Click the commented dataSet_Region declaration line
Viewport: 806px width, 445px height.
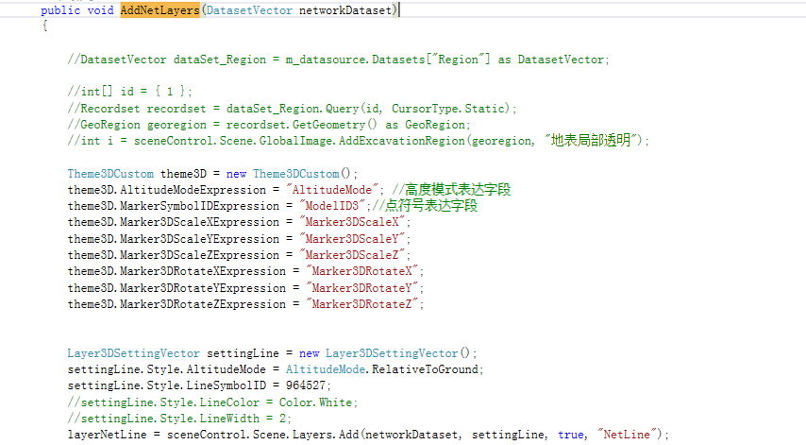click(x=338, y=60)
